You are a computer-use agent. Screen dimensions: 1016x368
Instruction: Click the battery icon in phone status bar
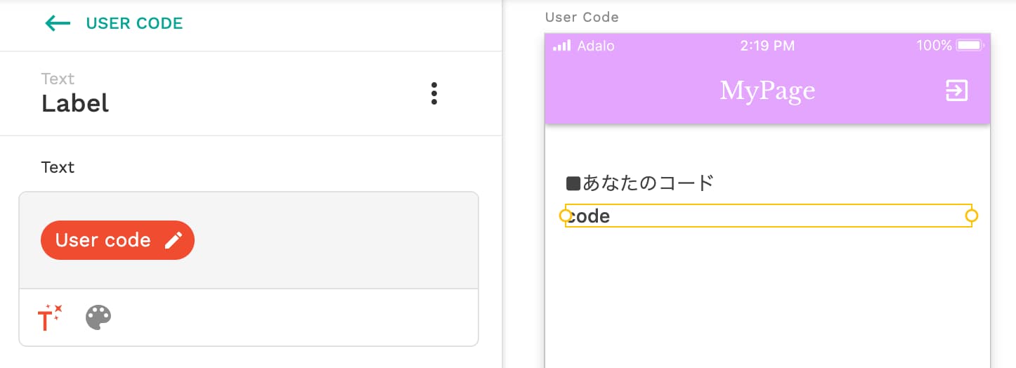click(x=970, y=46)
